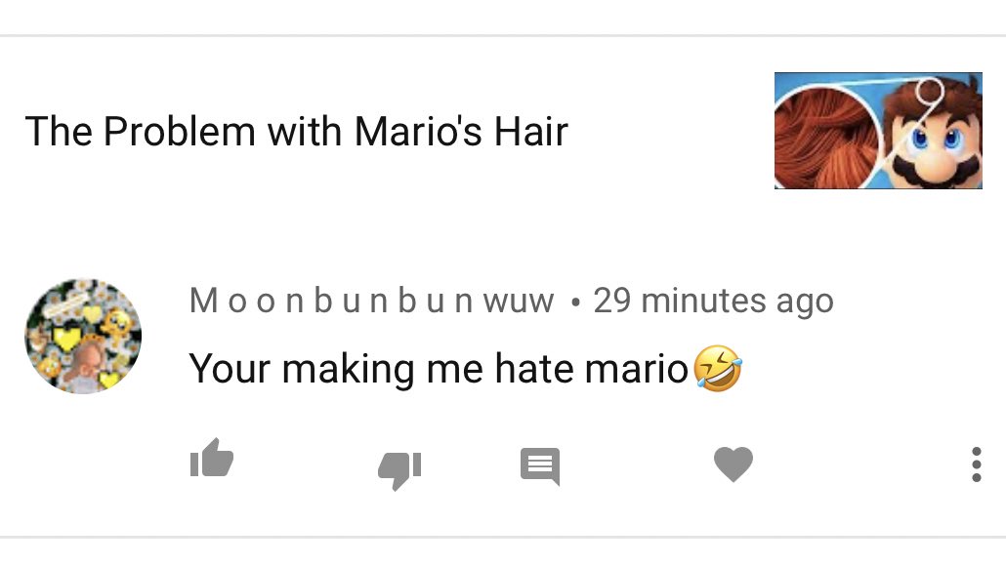Open video titled The Problem with Mario's Hair
Screen dimensions: 1006x565
[x=296, y=132]
